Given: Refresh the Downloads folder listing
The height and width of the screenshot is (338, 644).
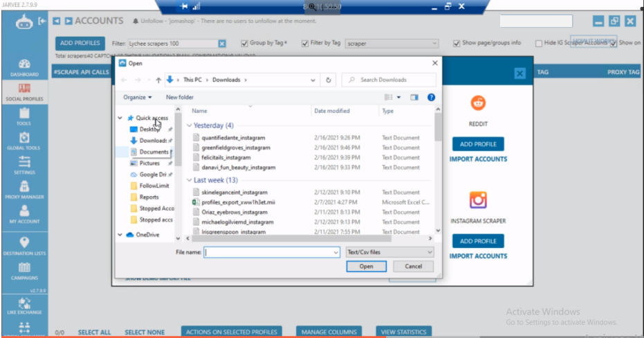Looking at the screenshot, I should [328, 80].
